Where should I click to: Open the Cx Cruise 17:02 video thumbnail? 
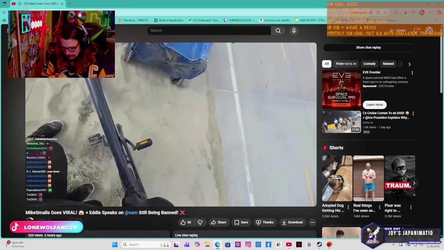(341, 122)
